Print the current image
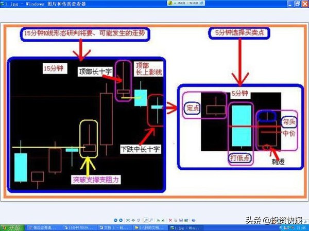Viewport: 309px width, 231px height. [176, 220]
